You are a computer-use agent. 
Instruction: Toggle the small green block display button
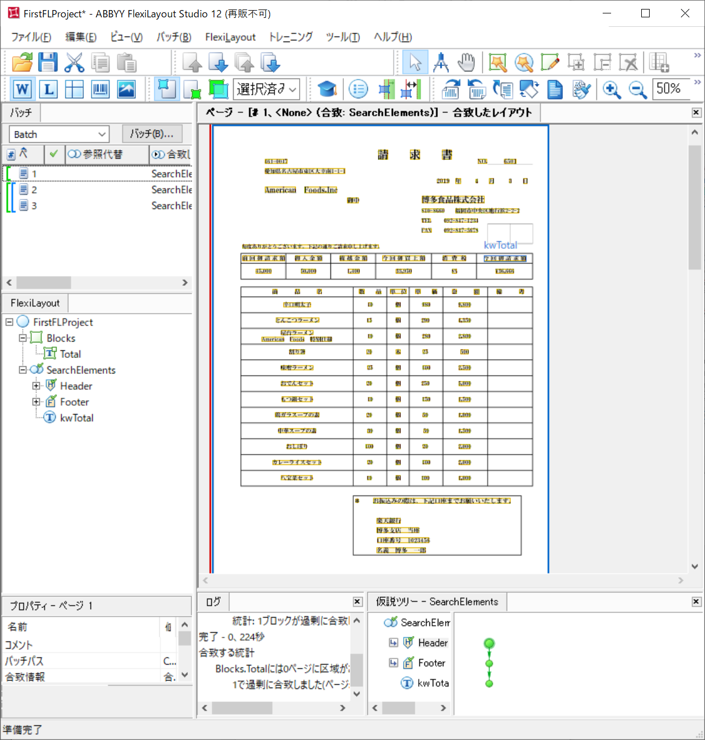coord(193,89)
